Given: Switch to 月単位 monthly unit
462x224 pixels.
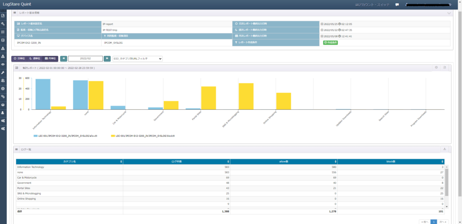Looking at the screenshot, I should coord(51,59).
